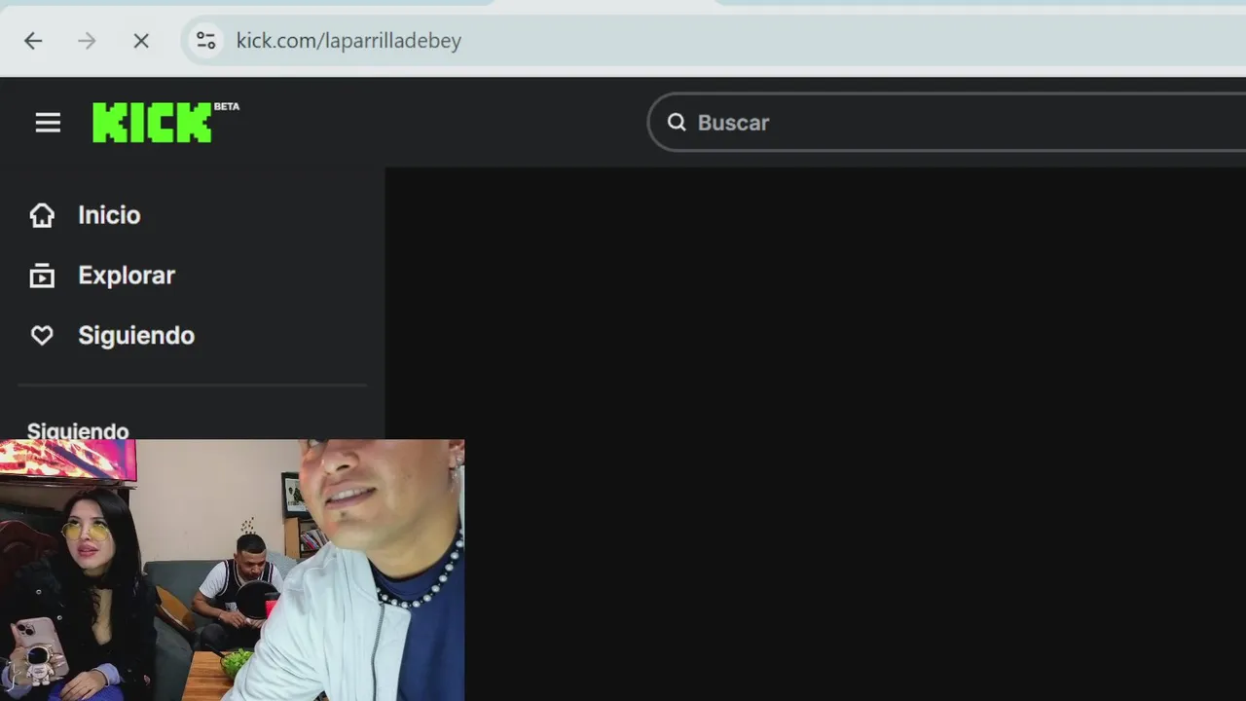The height and width of the screenshot is (701, 1246).
Task: Go to Inicio in sidebar
Action: (109, 215)
